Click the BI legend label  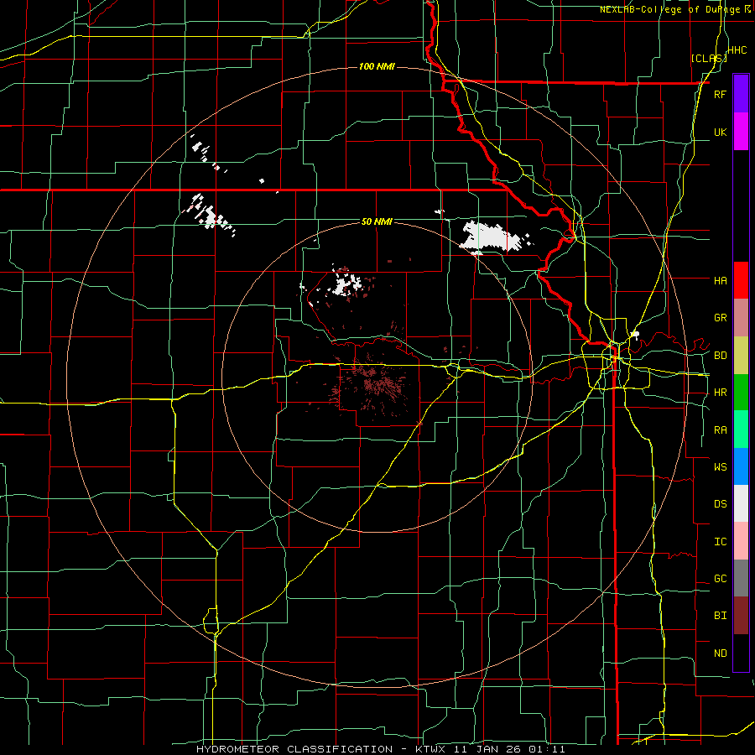(x=720, y=616)
